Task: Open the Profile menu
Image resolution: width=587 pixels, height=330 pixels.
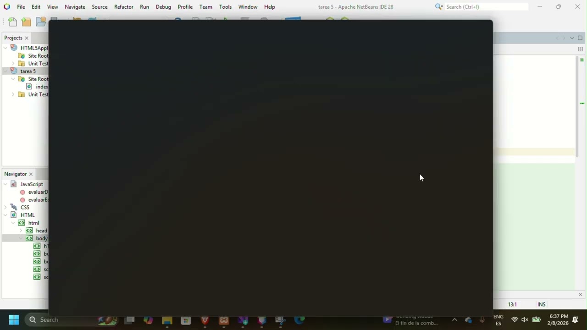Action: tap(185, 7)
